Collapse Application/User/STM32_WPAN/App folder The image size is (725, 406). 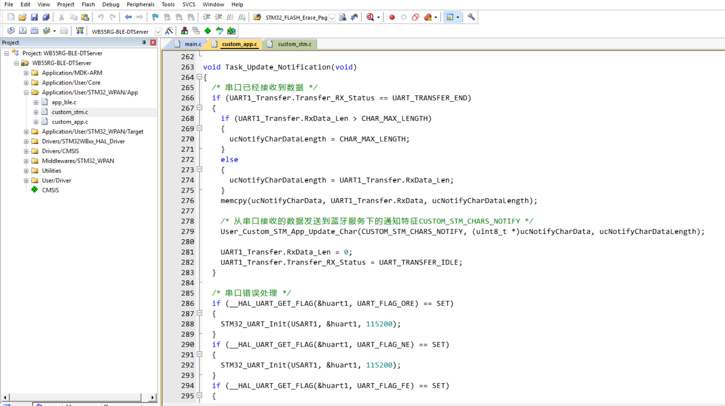(26, 92)
